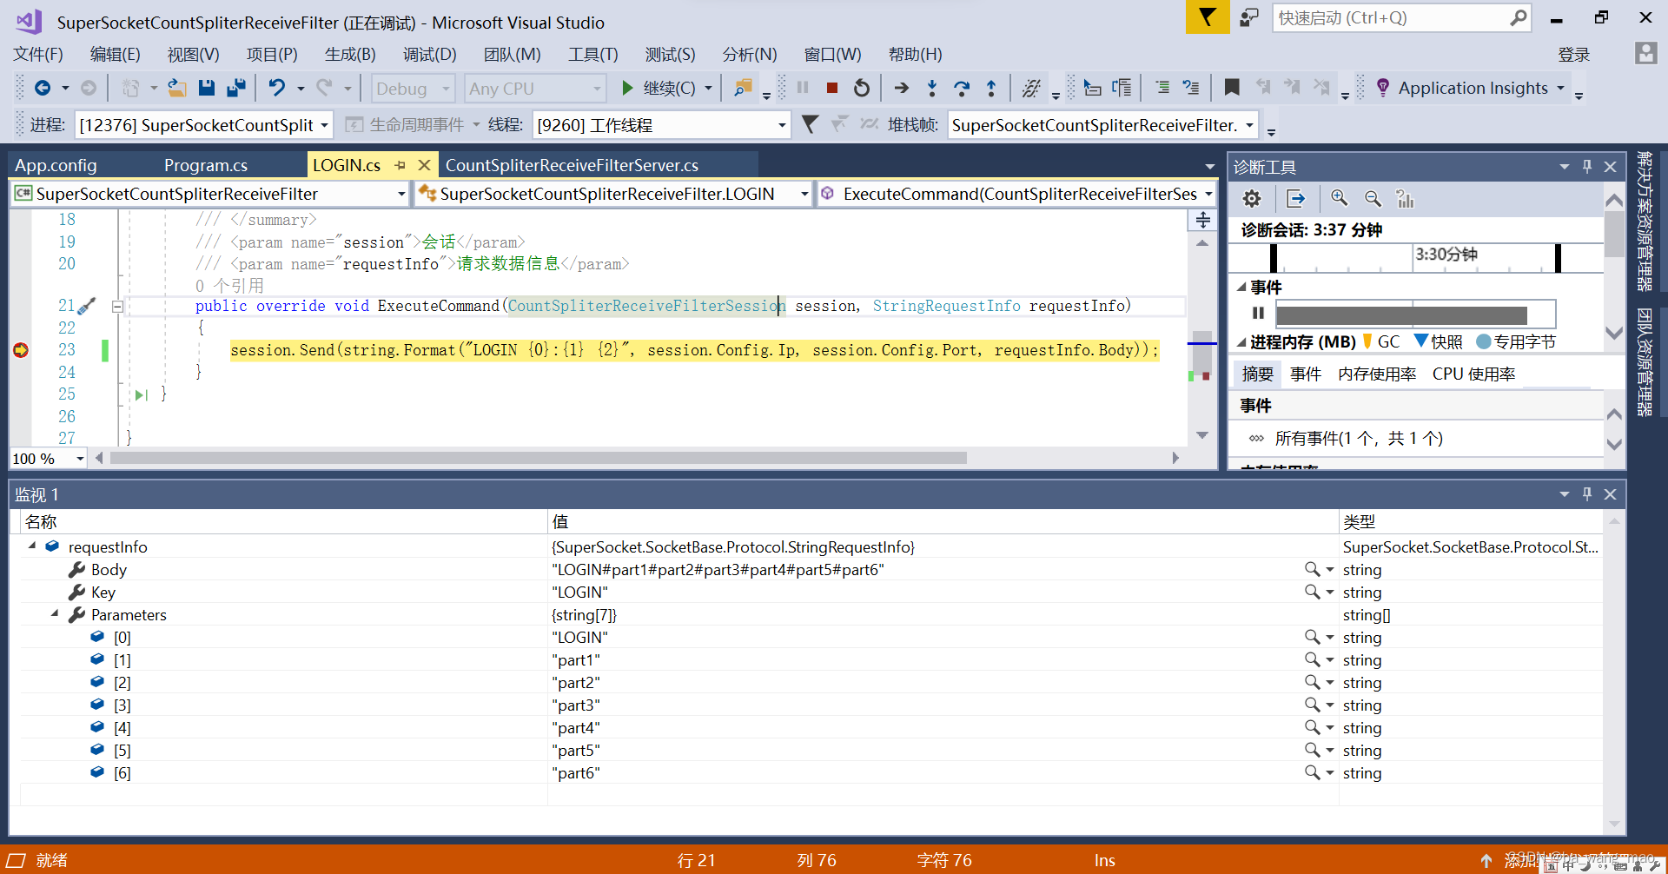Click the Save All icon
The image size is (1668, 874).
236,88
